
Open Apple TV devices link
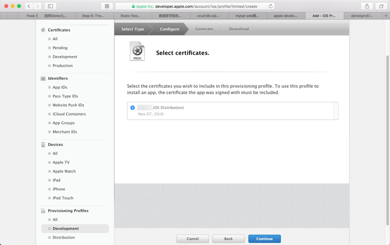(61, 162)
